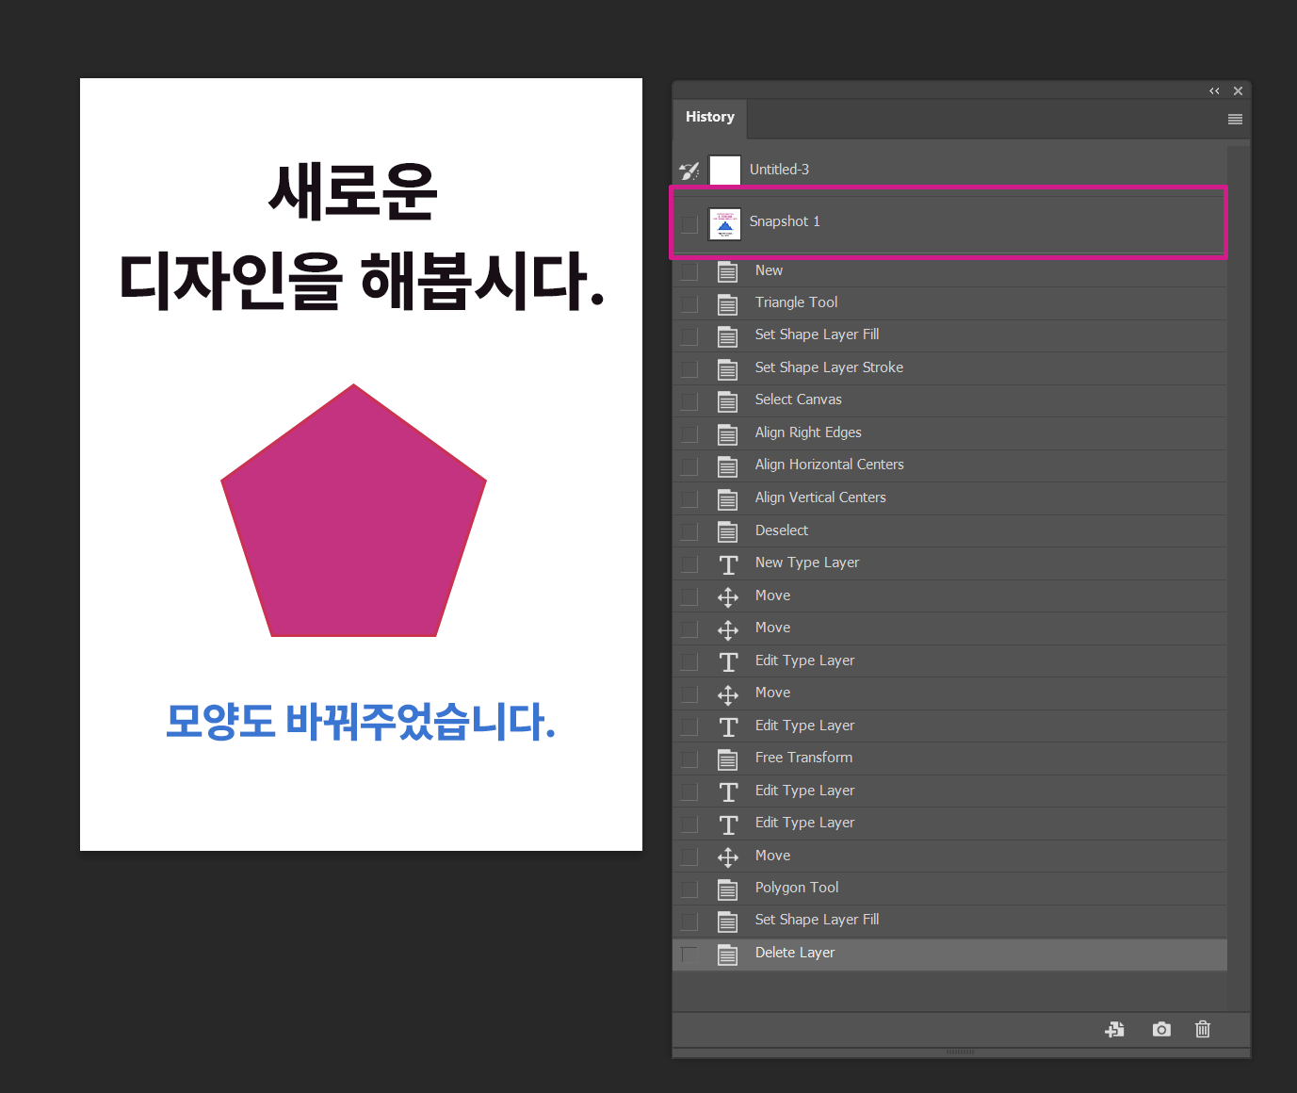Jump to 'Align Horizontal Centers' state
Screen dimensions: 1297x1093
[x=829, y=465]
